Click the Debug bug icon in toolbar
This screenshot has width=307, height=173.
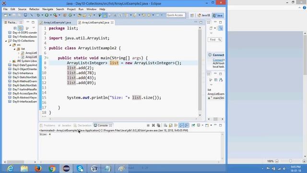[38, 15]
